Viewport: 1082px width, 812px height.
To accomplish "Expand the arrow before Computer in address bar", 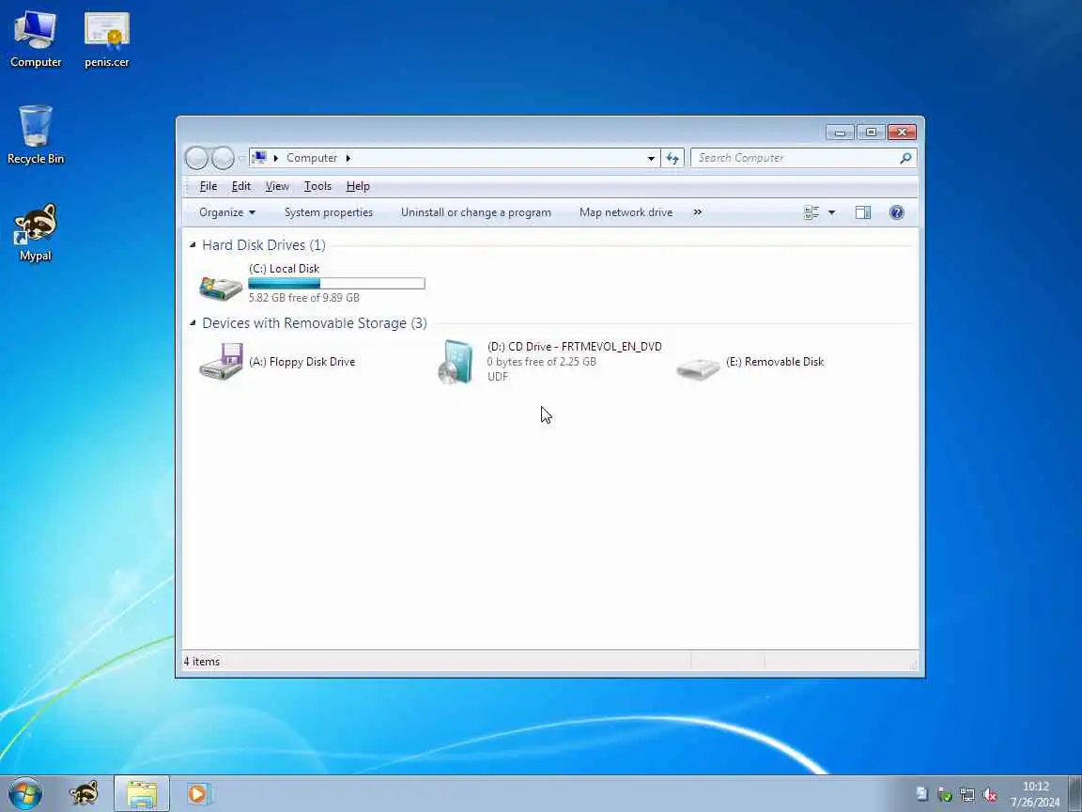I will (x=276, y=158).
